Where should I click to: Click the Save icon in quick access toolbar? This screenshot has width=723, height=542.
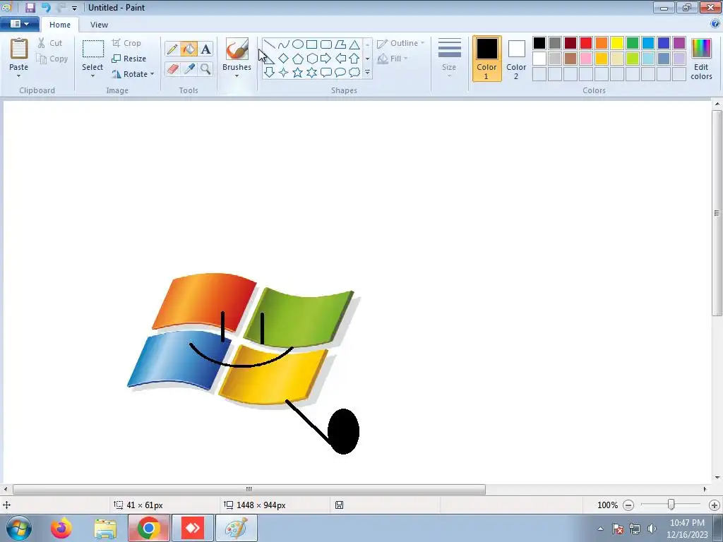tap(30, 8)
